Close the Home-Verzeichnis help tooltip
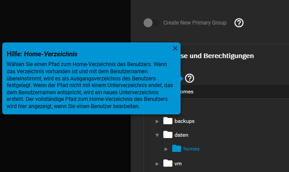The width and height of the screenshot is (289, 172). [175, 48]
